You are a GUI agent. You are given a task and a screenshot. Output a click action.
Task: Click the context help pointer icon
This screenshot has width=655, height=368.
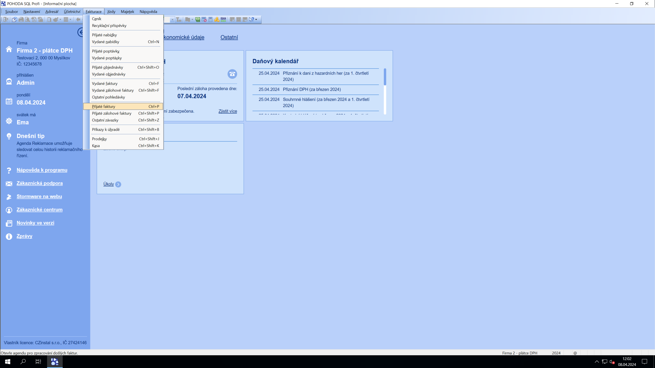click(x=251, y=19)
